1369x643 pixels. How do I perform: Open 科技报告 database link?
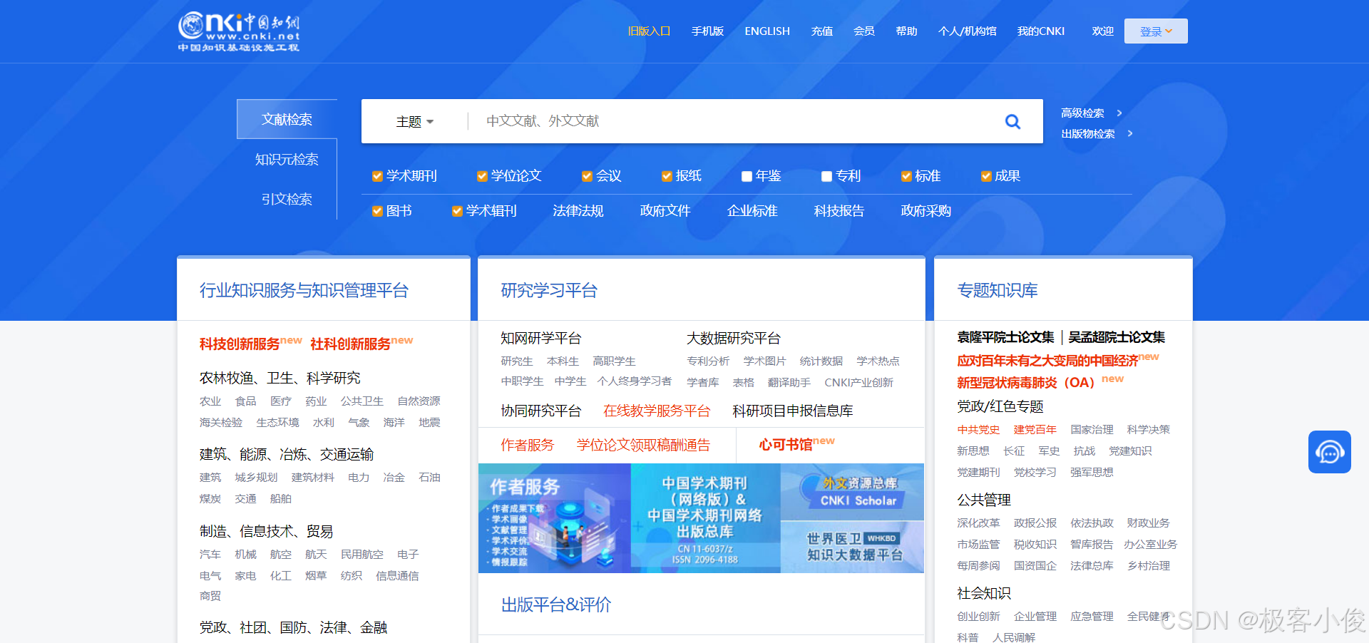click(839, 211)
